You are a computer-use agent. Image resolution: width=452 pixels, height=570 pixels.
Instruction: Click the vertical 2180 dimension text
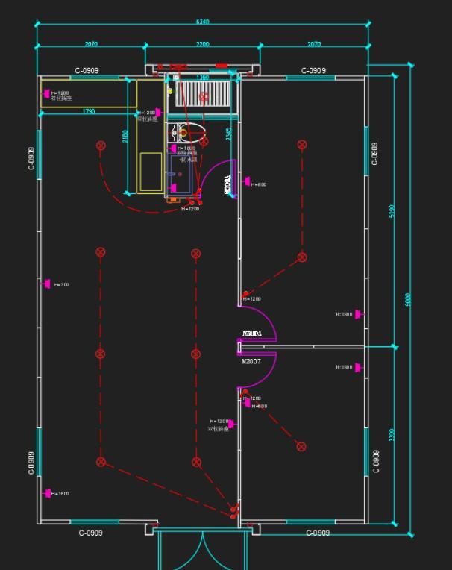[125, 137]
